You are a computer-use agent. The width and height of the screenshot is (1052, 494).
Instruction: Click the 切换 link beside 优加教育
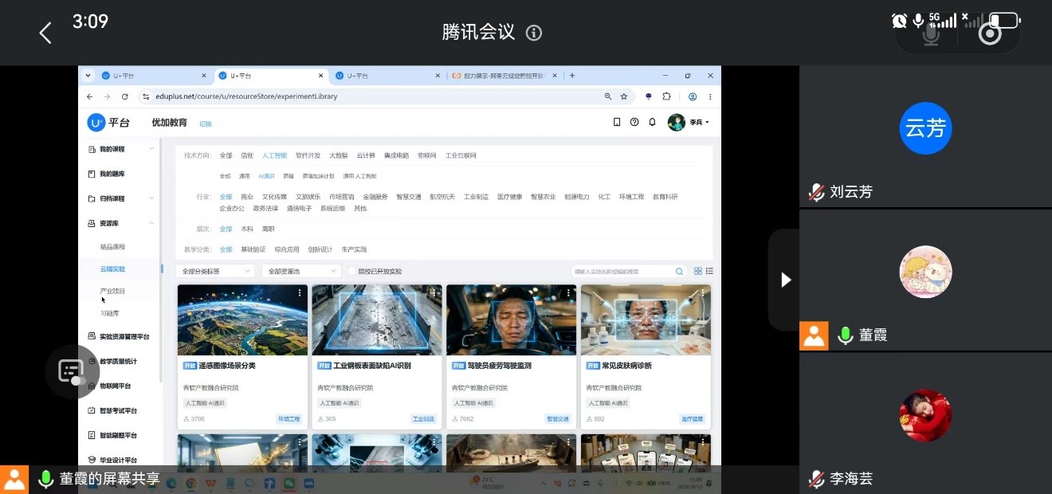tap(206, 123)
